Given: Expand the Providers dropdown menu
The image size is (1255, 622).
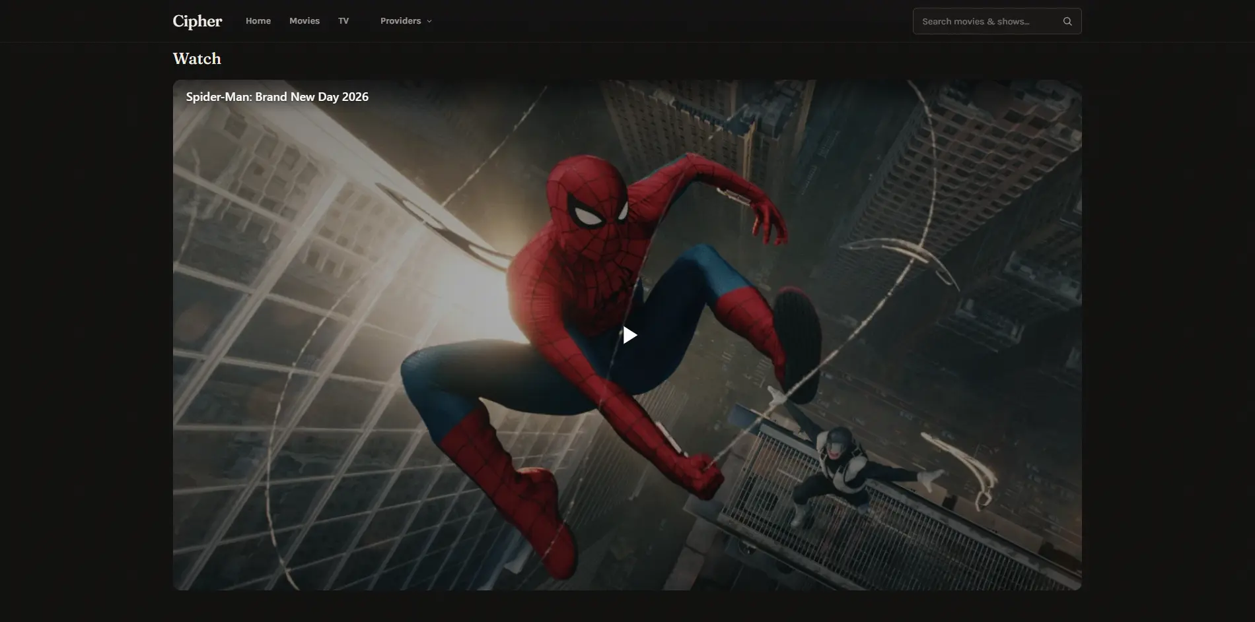Looking at the screenshot, I should (x=406, y=21).
